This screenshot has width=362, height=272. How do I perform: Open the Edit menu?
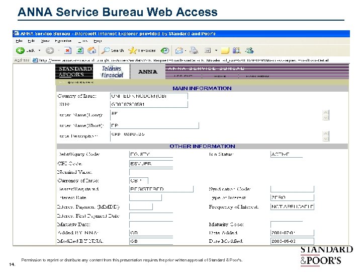[31, 41]
